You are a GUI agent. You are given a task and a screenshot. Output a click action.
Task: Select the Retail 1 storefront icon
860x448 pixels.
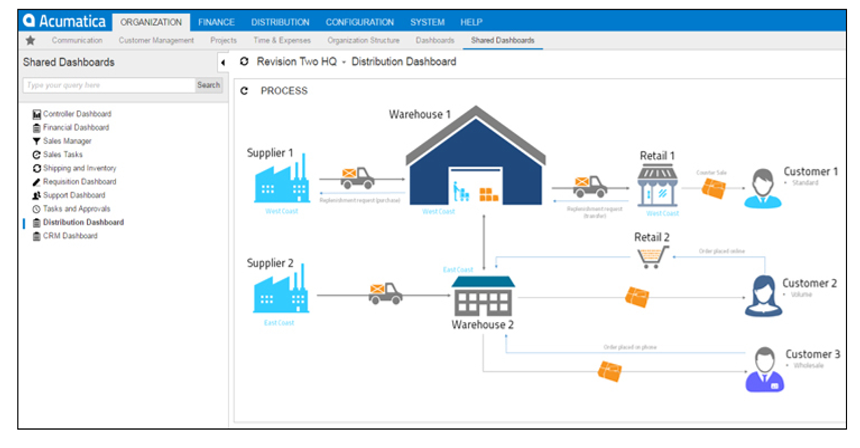click(x=657, y=185)
